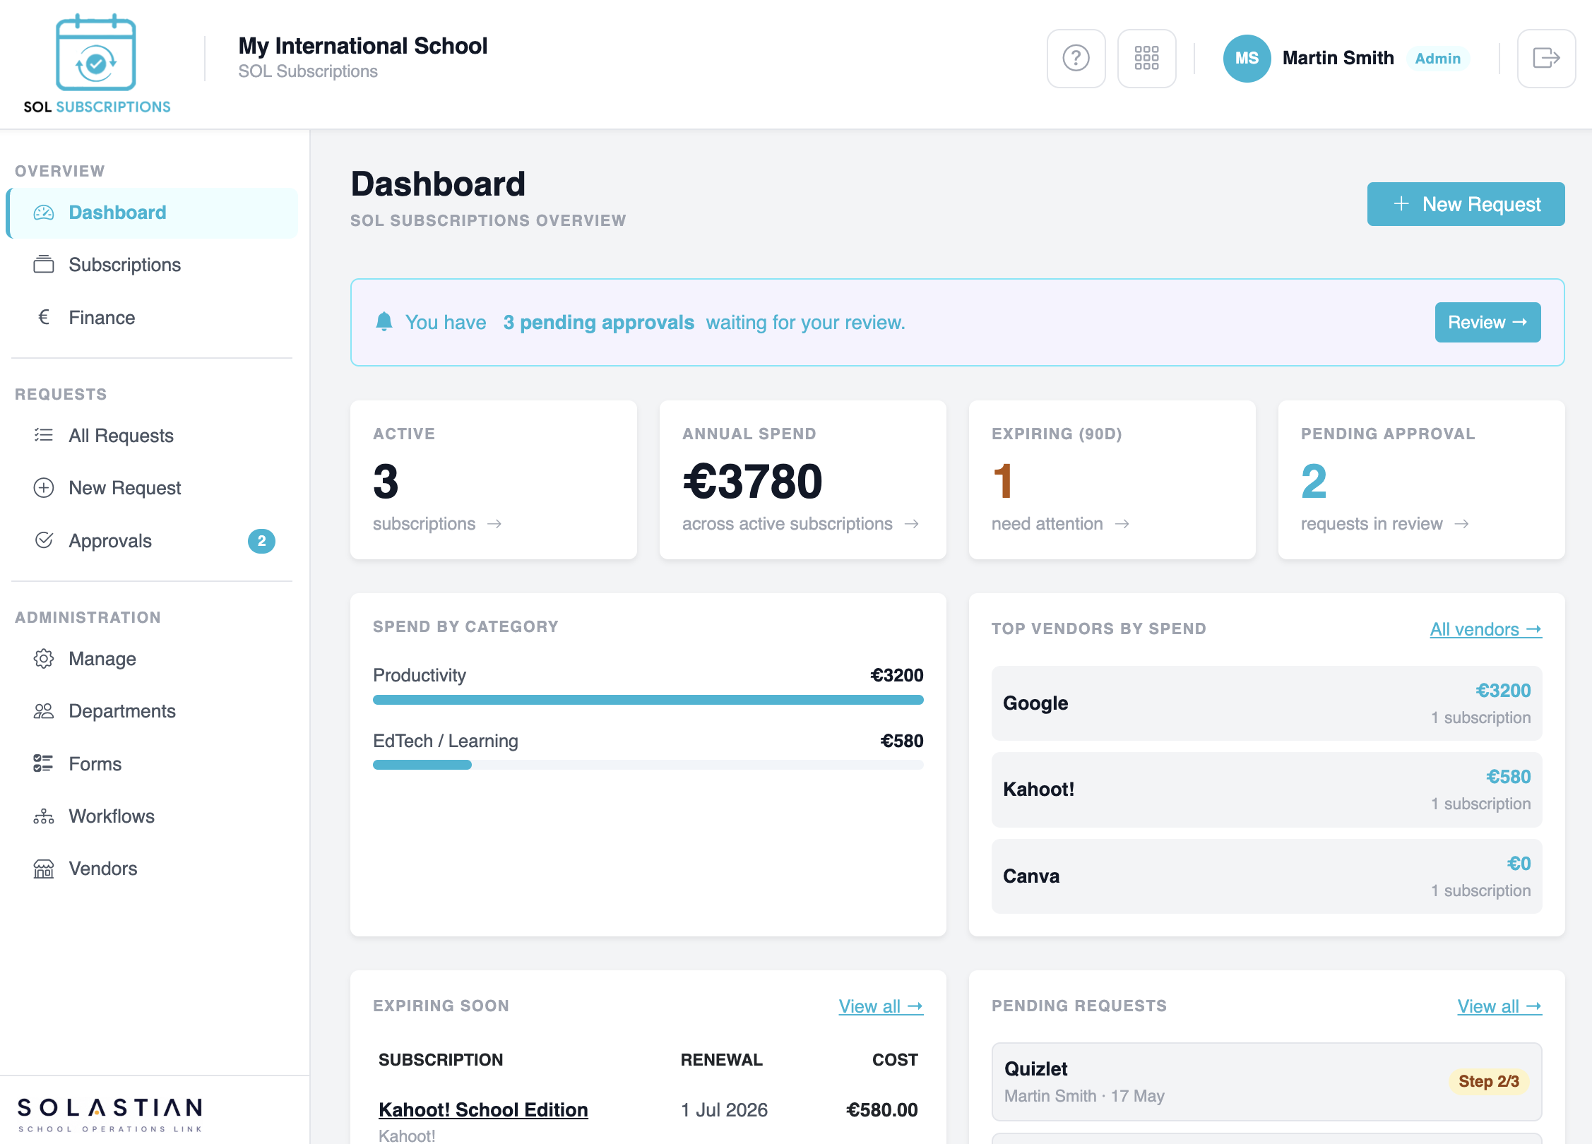Click the Solastian footer logo
This screenshot has height=1144, width=1592.
pyautogui.click(x=109, y=1114)
